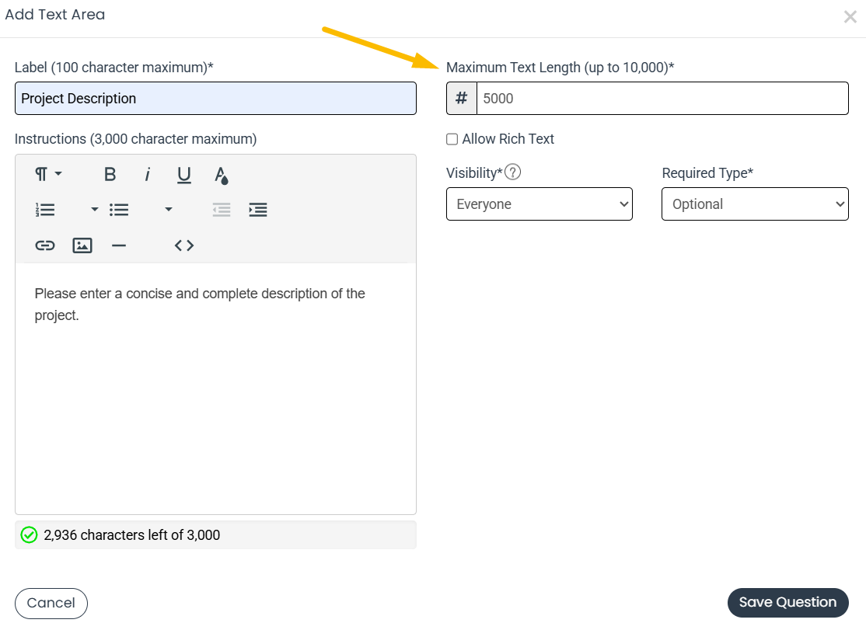Increase indent of instructions text
The height and width of the screenshot is (630, 866).
(258, 210)
